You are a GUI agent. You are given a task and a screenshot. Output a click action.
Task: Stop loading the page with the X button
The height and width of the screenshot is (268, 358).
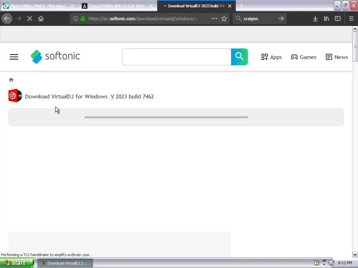[x=30, y=18]
